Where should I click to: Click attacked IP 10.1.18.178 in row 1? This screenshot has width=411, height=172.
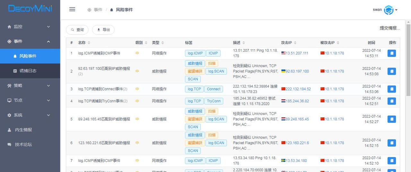tap(335, 53)
